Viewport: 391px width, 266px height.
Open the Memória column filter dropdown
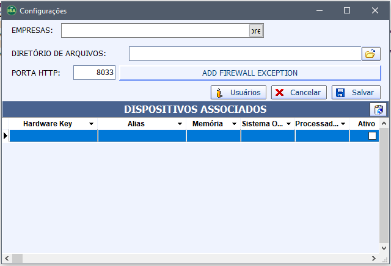pos(235,124)
